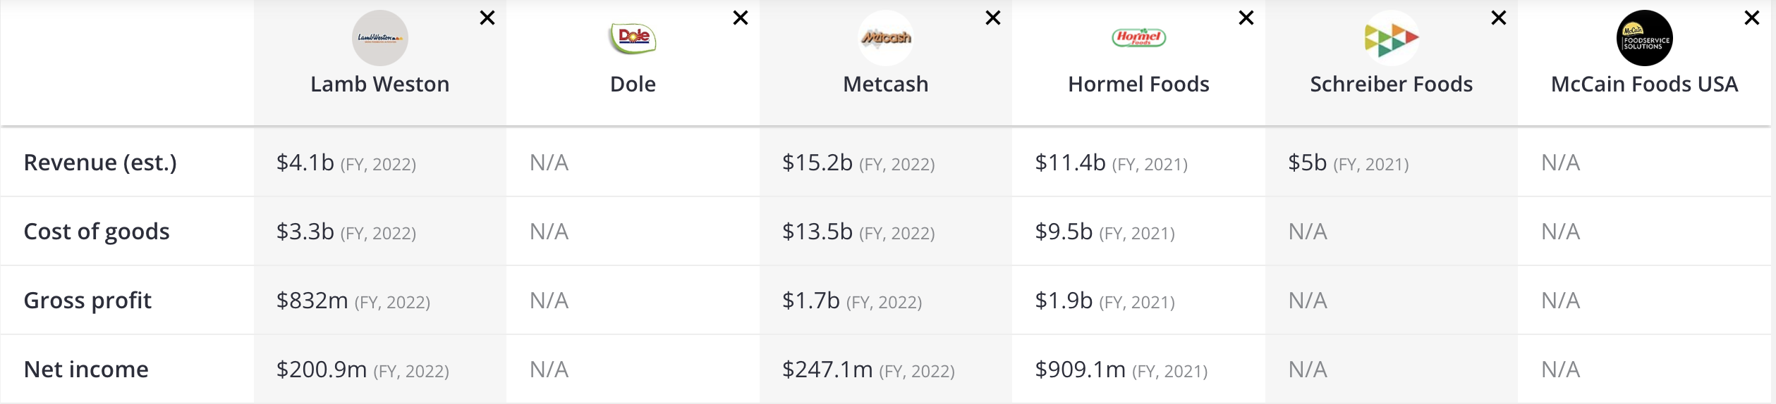Click the Schreiber Foods logo
Screen dimensions: 1776x404
click(1391, 38)
